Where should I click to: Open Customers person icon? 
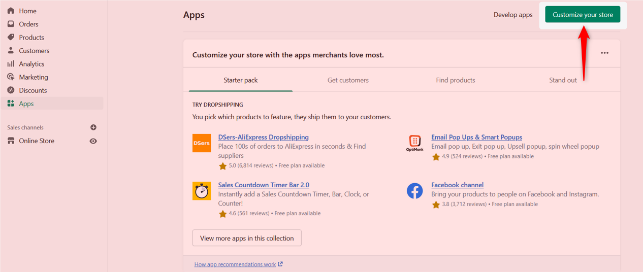point(11,50)
